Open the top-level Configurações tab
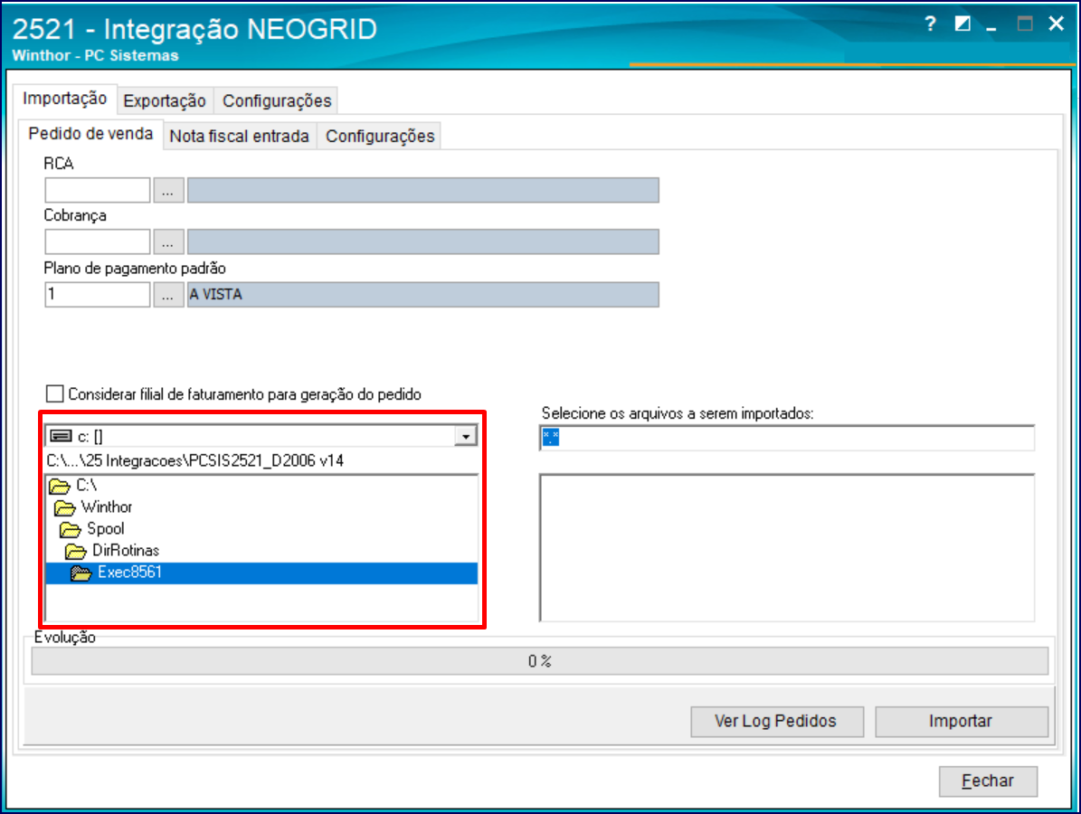Viewport: 1081px width, 814px height. (277, 100)
